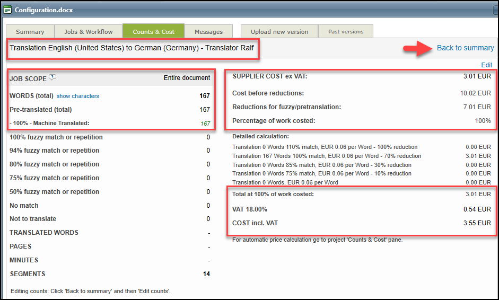This screenshot has width=499, height=300.
Task: Click the Entire document scope label
Action: (x=187, y=78)
